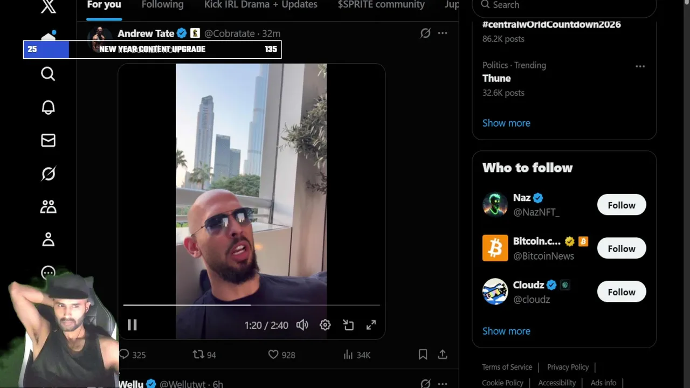Screen dimensions: 690x388
Task: Open Messages envelope icon in sidebar
Action: point(48,141)
